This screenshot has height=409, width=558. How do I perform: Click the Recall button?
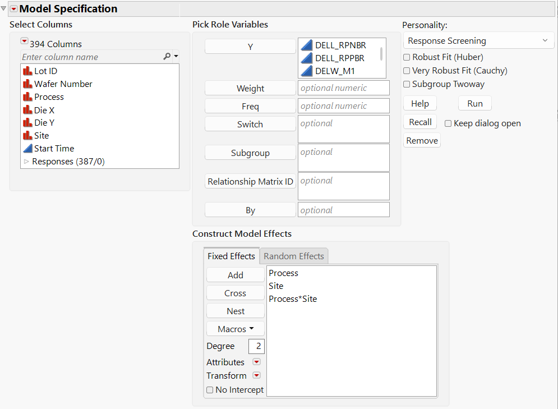[419, 121]
